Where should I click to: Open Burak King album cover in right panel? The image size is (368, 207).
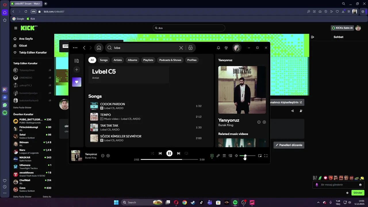(x=242, y=90)
